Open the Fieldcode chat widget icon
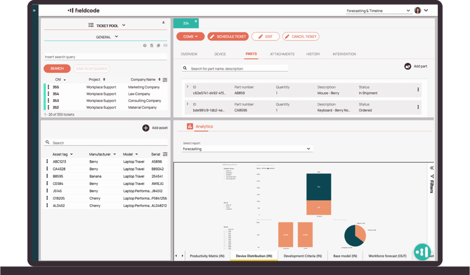The height and width of the screenshot is (275, 470). click(422, 251)
